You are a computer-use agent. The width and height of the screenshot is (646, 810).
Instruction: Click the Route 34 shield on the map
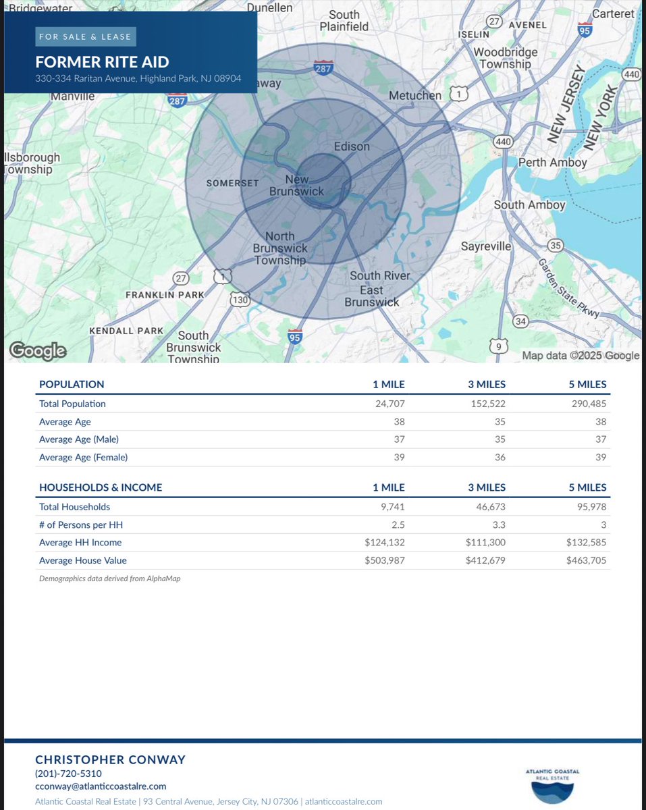[520, 321]
